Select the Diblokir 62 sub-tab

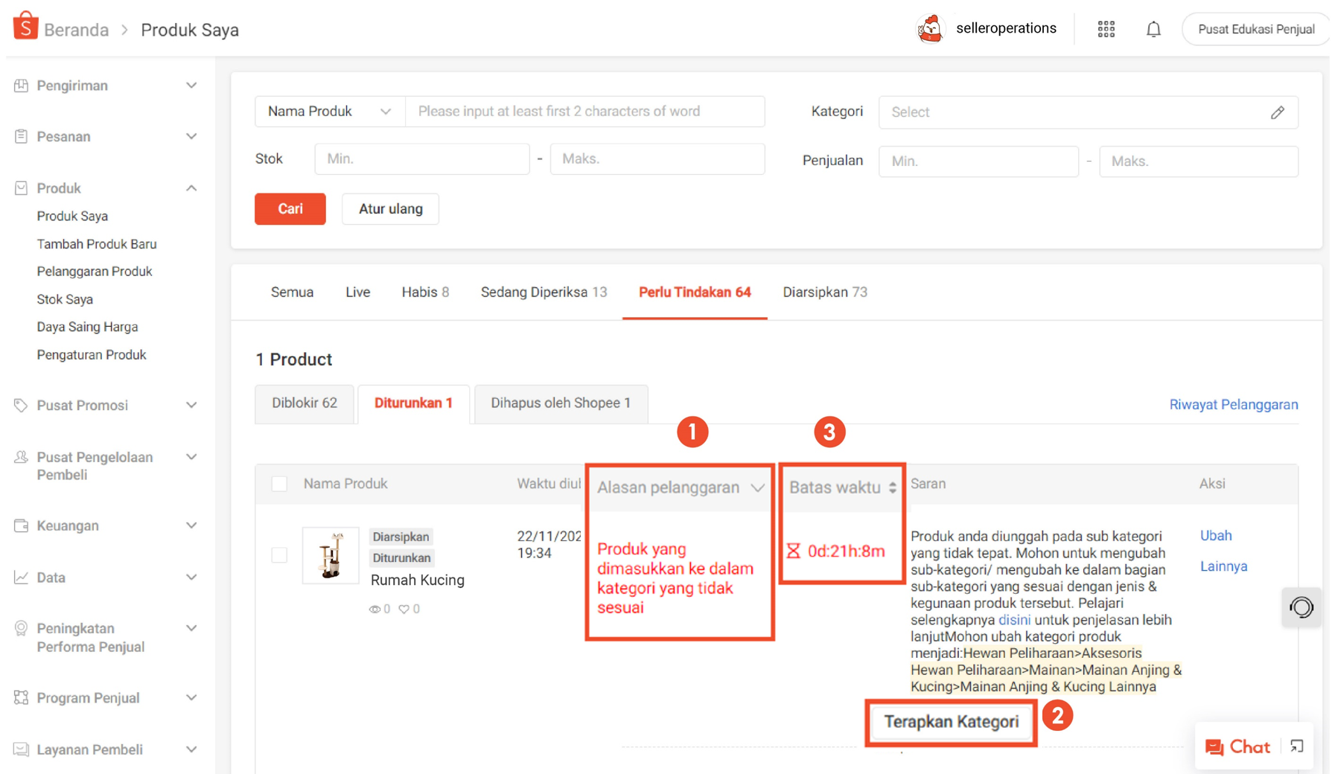[x=304, y=403]
